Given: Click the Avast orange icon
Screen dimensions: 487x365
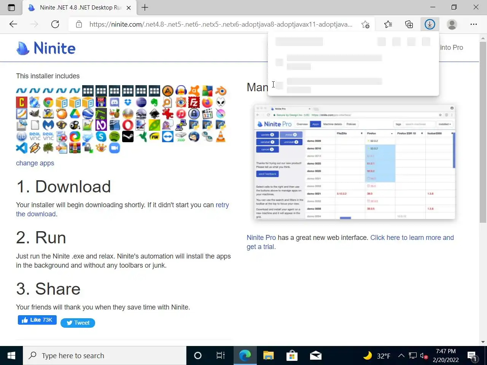Looking at the screenshot, I should [x=194, y=90].
